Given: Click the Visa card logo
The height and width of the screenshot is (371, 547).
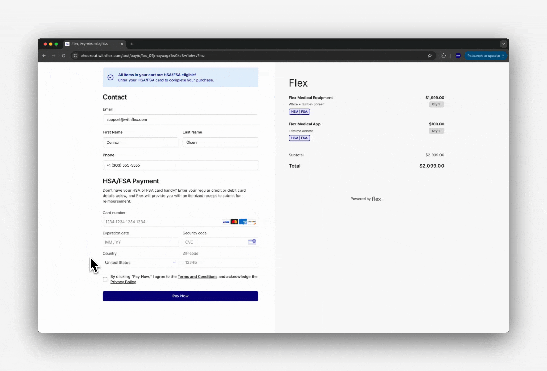Looking at the screenshot, I should click(225, 222).
